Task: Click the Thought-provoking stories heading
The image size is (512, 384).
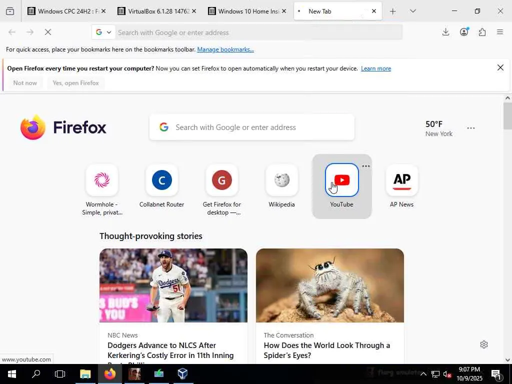Action: pyautogui.click(x=151, y=236)
